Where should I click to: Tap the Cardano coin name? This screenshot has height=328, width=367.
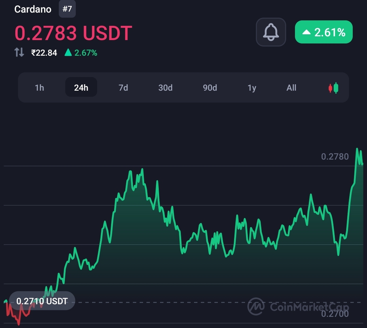tap(33, 10)
